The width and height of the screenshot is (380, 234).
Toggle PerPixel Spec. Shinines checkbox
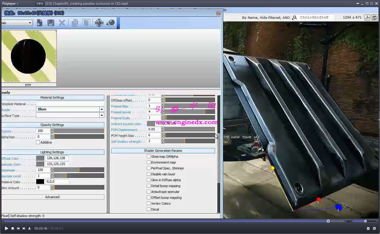pos(149,168)
